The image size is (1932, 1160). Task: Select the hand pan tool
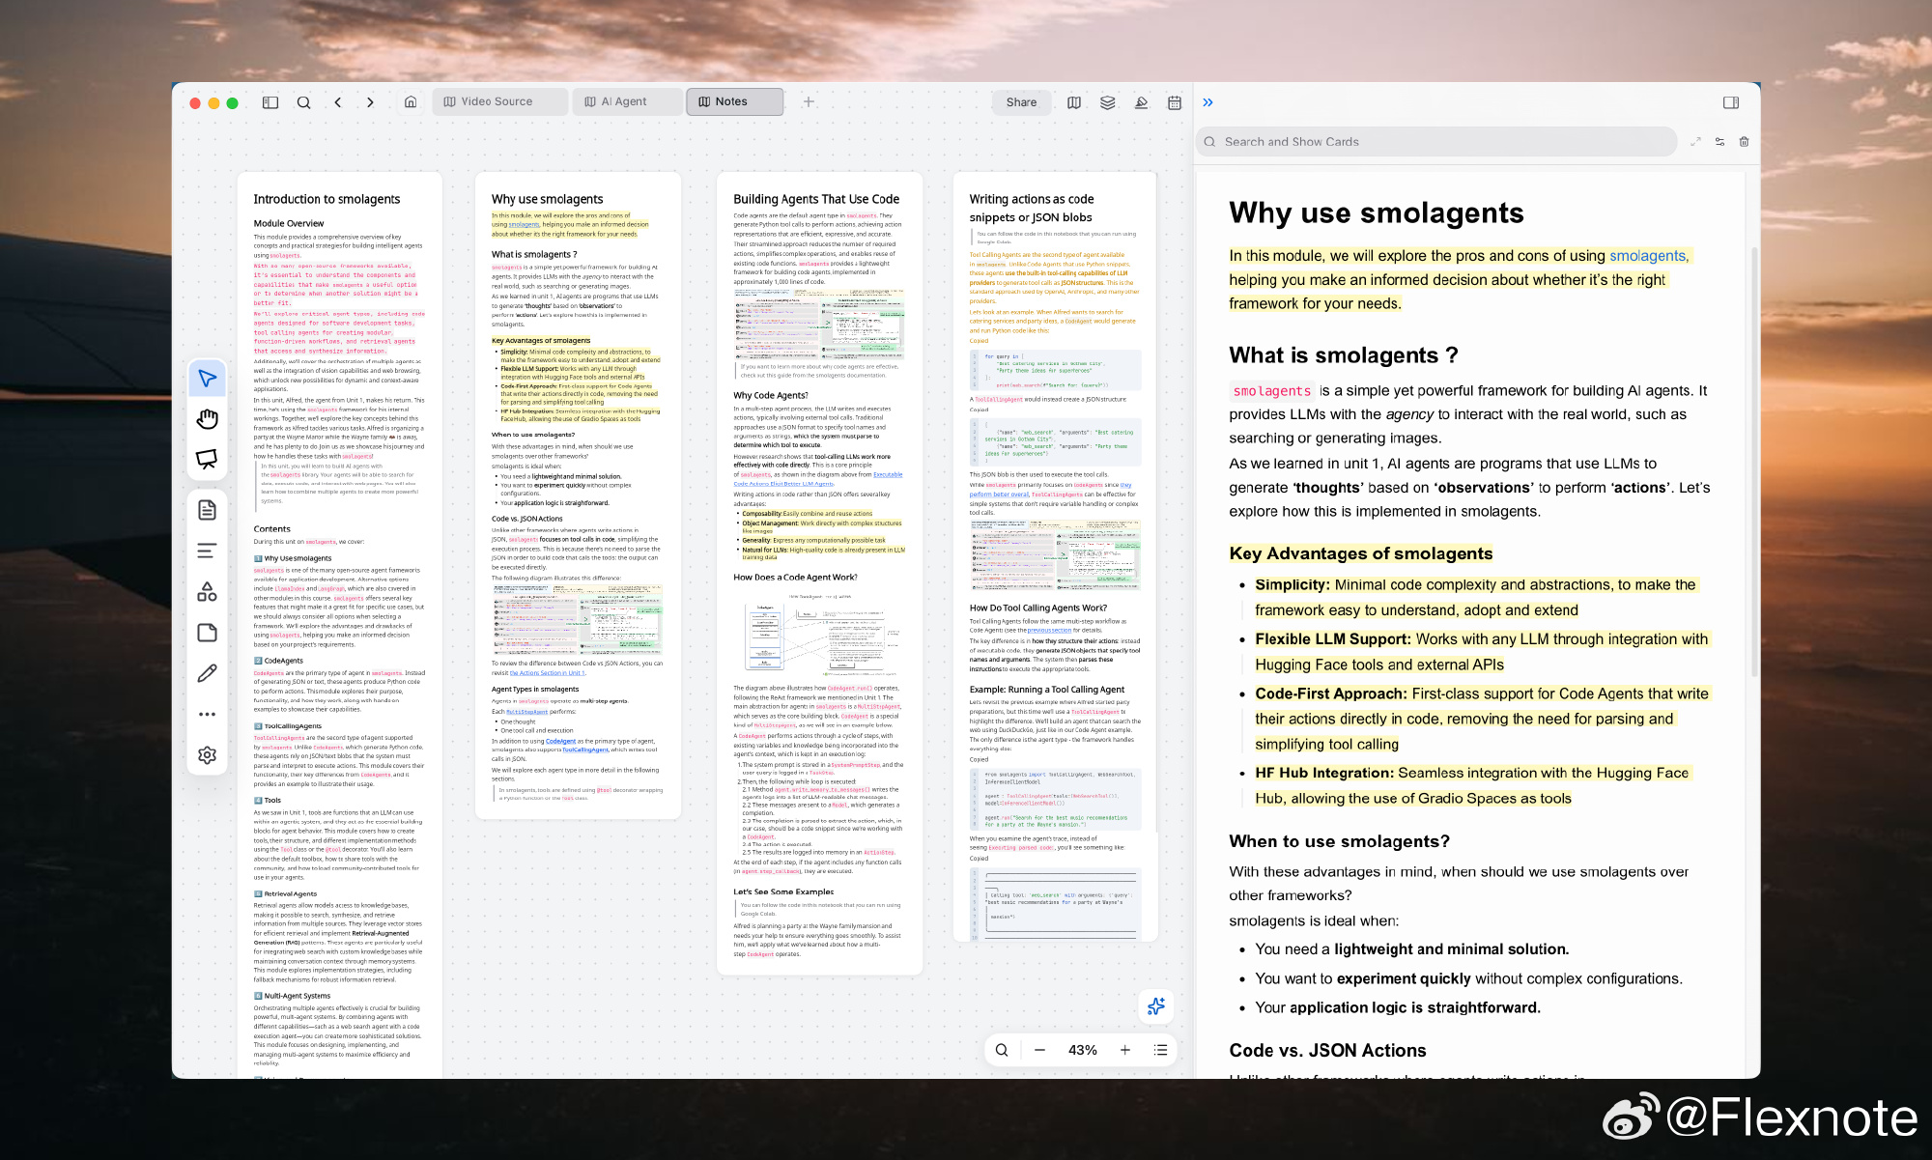(207, 418)
